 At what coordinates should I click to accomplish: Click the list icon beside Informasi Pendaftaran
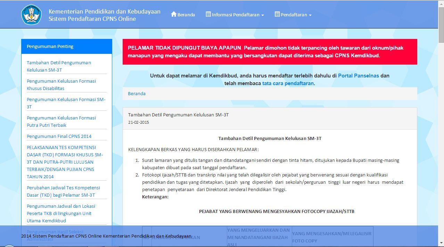[208, 14]
